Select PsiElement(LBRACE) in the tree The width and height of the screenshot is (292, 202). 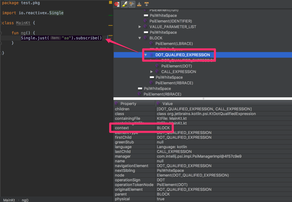[x=174, y=44]
